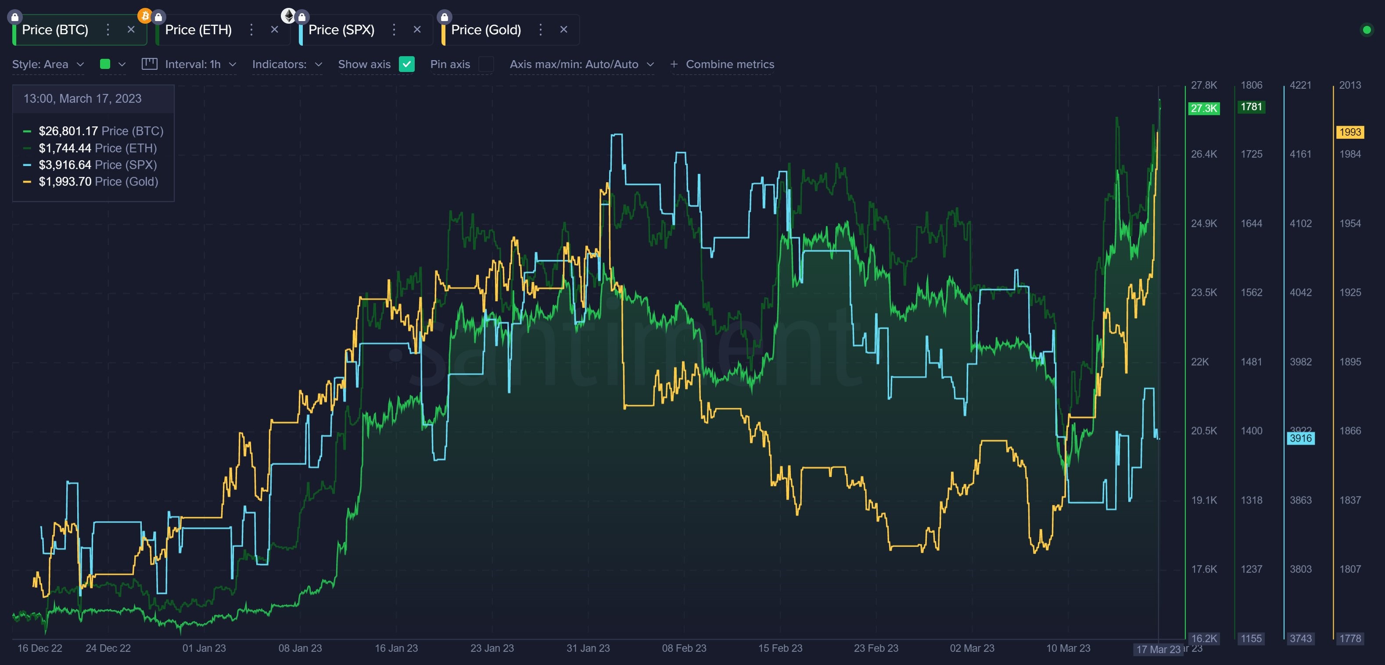Image resolution: width=1385 pixels, height=665 pixels.
Task: Open the Price (SPX) options menu
Action: pyautogui.click(x=394, y=29)
